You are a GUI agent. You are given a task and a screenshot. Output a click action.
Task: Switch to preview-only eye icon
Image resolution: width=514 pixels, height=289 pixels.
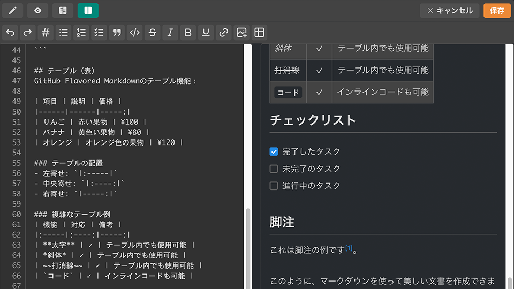coord(37,11)
